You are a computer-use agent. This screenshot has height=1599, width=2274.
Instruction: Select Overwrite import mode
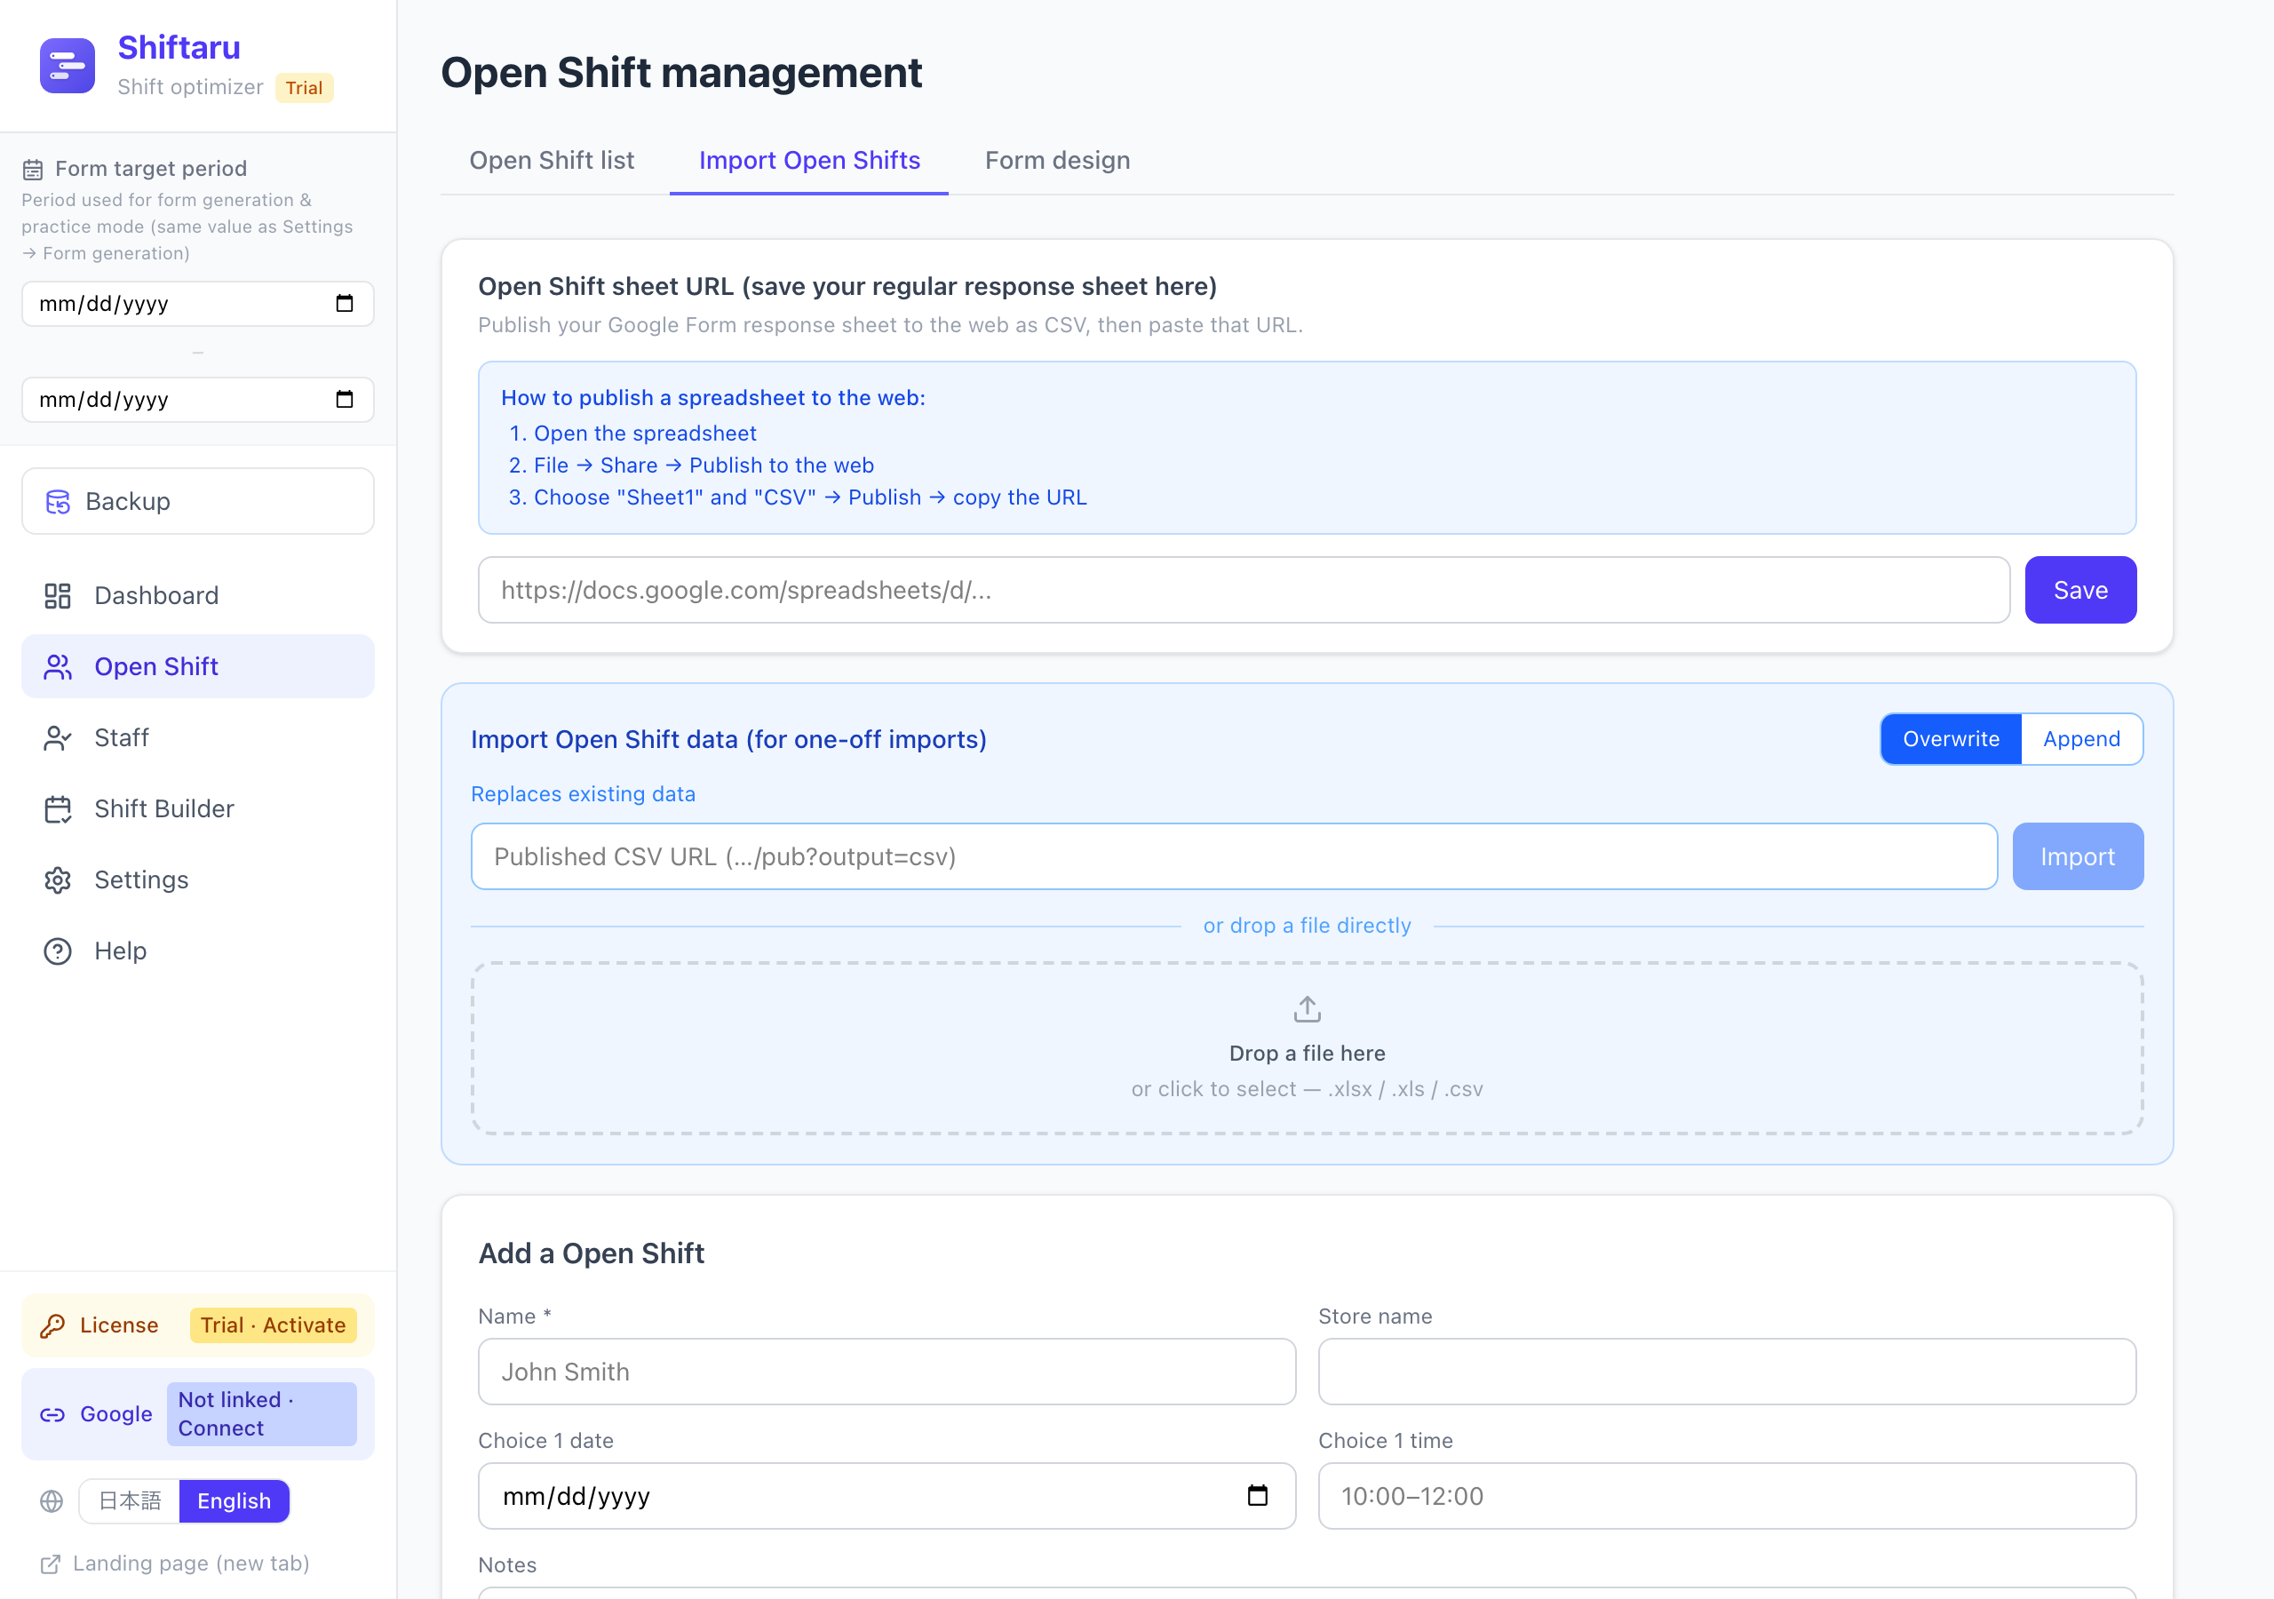[1950, 739]
